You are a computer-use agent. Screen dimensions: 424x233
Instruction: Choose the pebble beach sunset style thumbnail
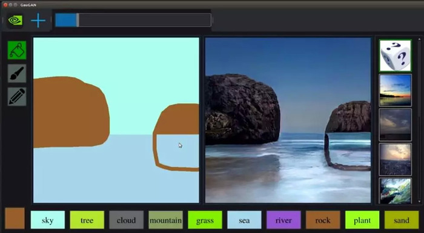[396, 160]
